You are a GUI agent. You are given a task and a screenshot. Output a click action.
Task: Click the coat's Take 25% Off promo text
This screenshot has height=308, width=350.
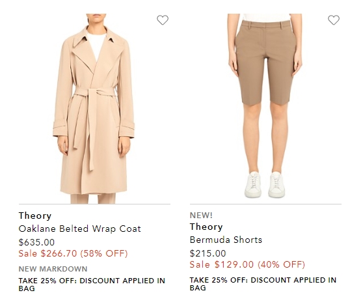coord(92,285)
